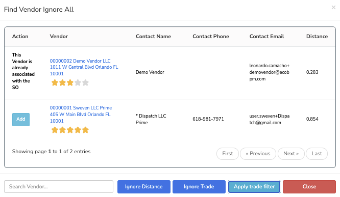Image resolution: width=340 pixels, height=197 pixels.
Task: Close the Find Vendor dialog with X
Action: pos(333,8)
